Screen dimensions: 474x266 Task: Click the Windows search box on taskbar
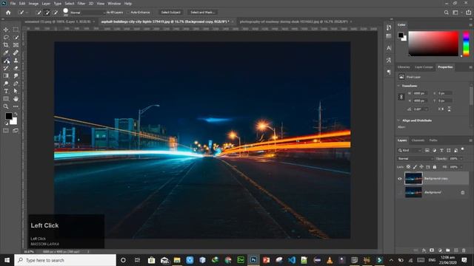coord(65,260)
